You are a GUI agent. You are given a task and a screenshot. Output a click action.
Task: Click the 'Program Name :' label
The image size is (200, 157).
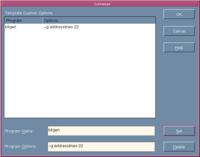coord(20,131)
